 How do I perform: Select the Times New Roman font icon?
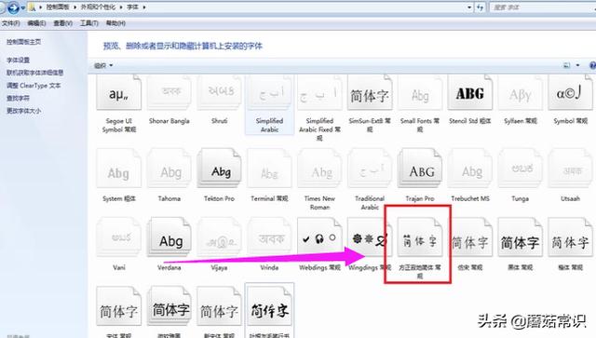pos(319,169)
